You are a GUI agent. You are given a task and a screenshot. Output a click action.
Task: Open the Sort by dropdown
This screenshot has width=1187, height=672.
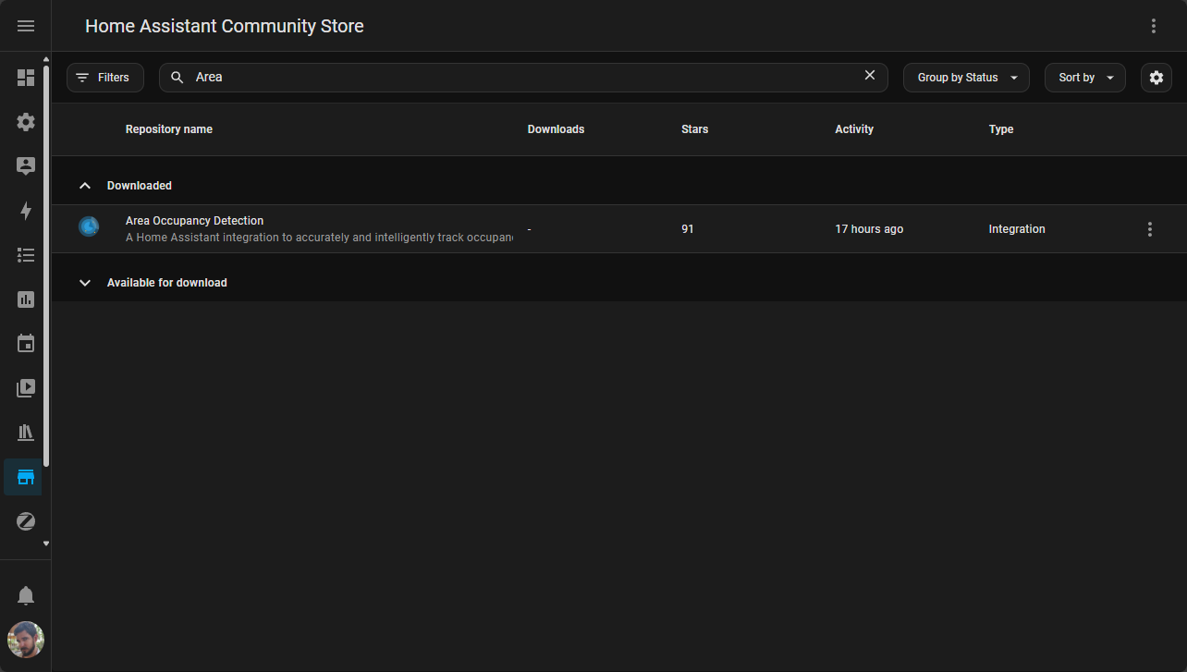point(1084,78)
